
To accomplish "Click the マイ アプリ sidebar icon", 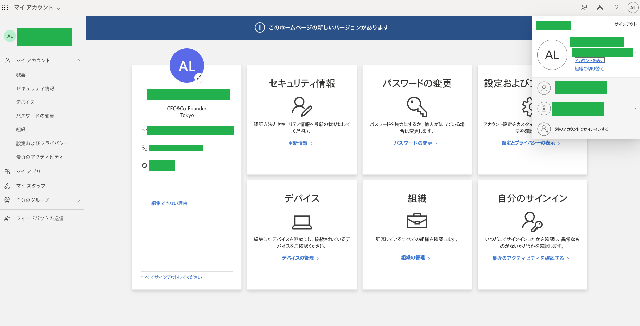I will [x=7, y=171].
